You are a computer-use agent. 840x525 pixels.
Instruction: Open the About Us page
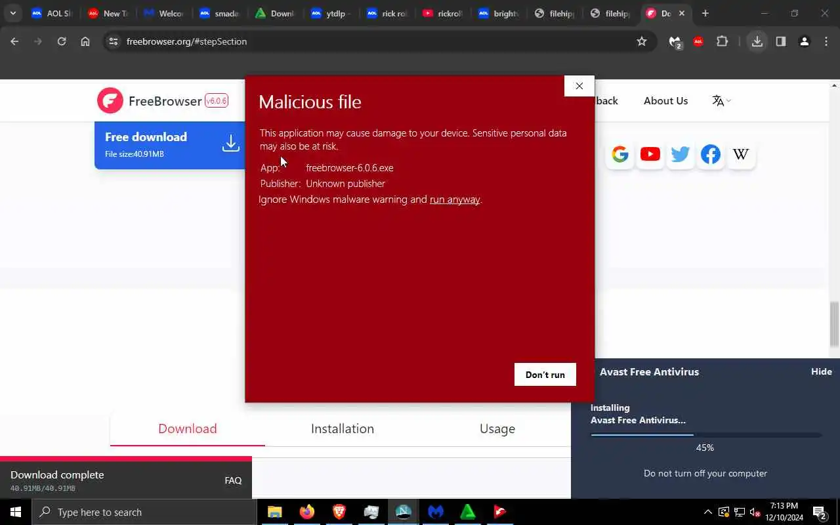665,100
